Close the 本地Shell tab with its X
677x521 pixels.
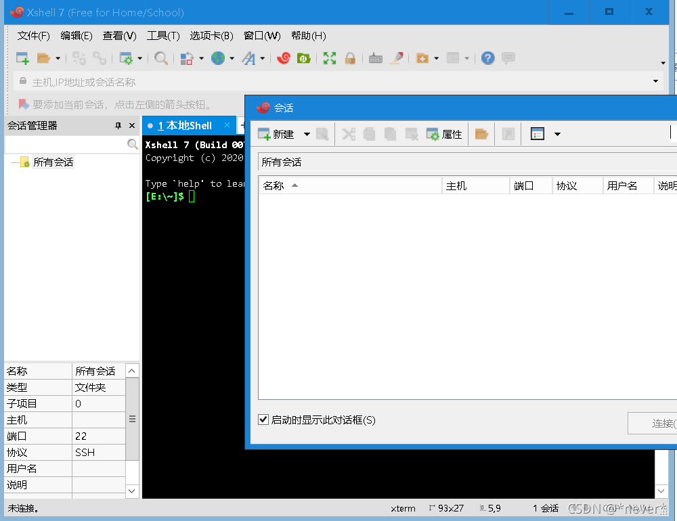click(227, 125)
